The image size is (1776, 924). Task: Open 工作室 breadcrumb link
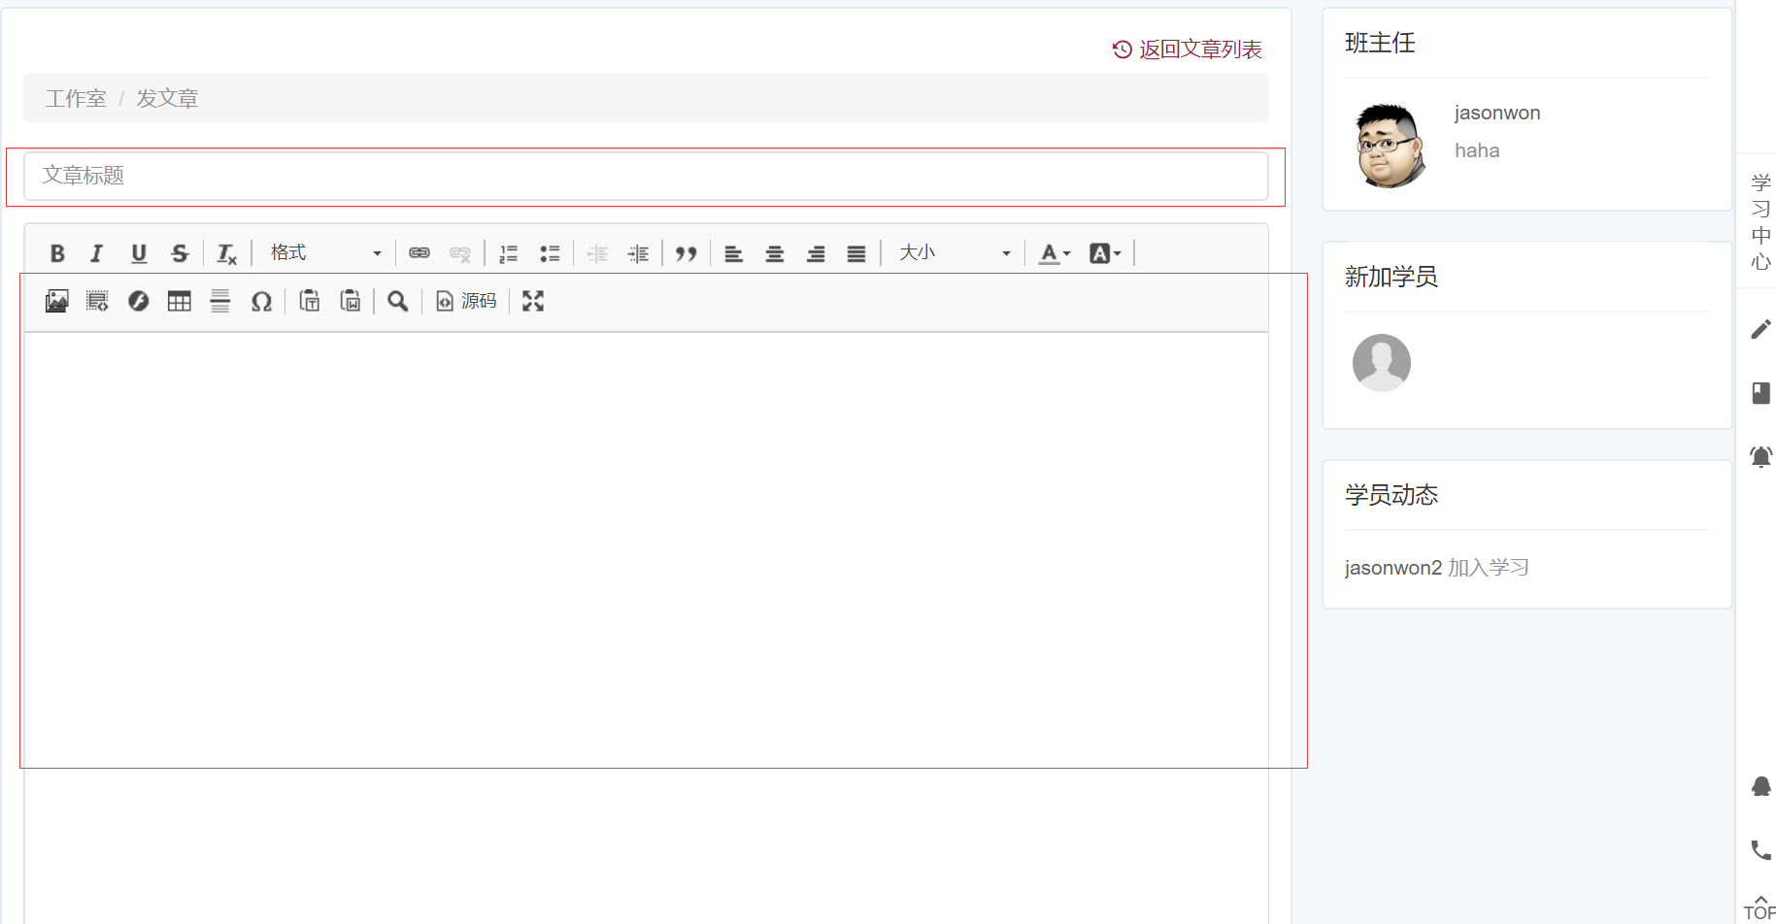(x=76, y=98)
